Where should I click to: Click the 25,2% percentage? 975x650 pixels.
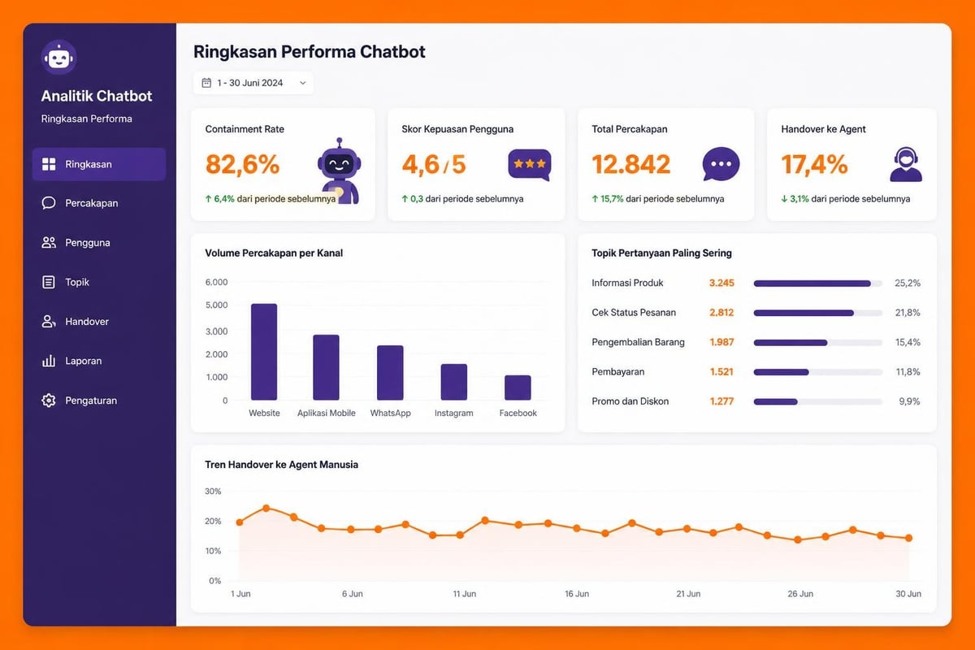tap(908, 283)
